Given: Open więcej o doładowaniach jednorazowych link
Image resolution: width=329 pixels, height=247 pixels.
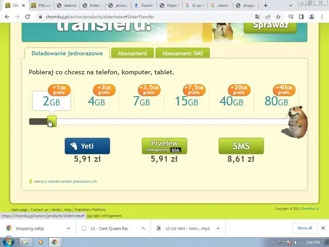Looking at the screenshot, I should coord(65,181).
